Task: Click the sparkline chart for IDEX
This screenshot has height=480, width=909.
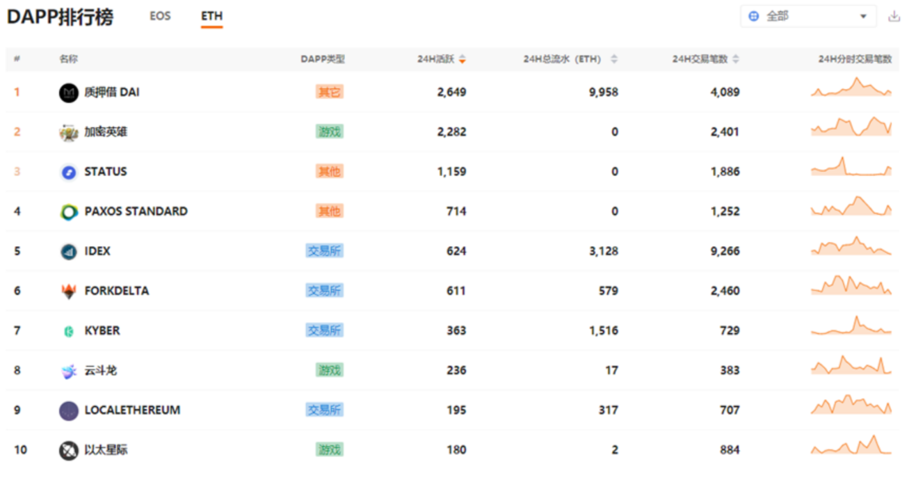Action: [x=851, y=246]
